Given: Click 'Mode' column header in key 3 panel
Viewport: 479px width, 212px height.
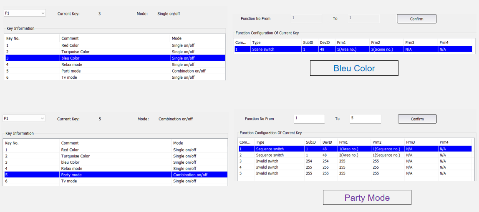Looking at the screenshot, I should click(198, 38).
